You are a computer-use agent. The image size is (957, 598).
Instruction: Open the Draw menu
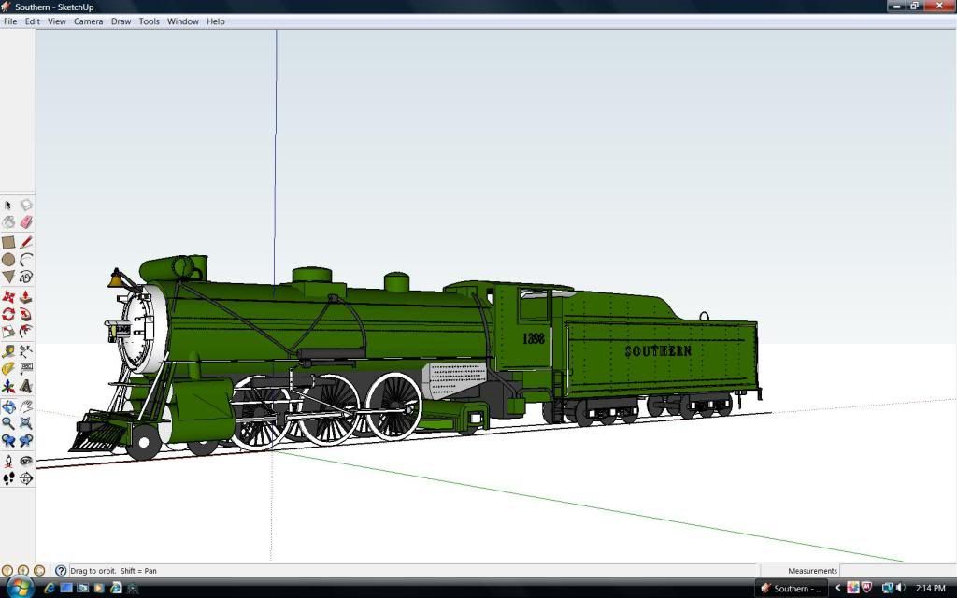121,21
